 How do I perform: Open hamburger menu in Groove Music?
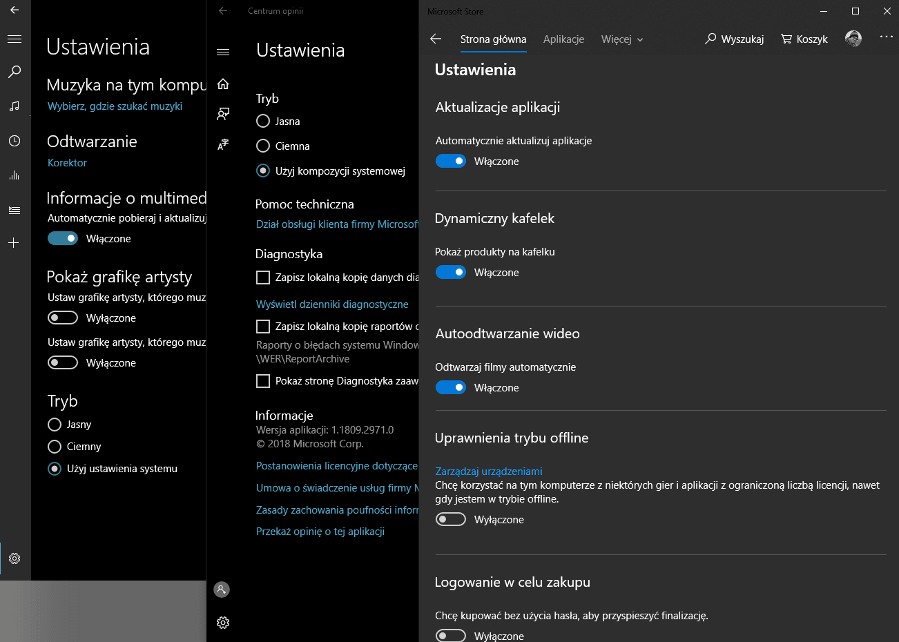click(14, 39)
